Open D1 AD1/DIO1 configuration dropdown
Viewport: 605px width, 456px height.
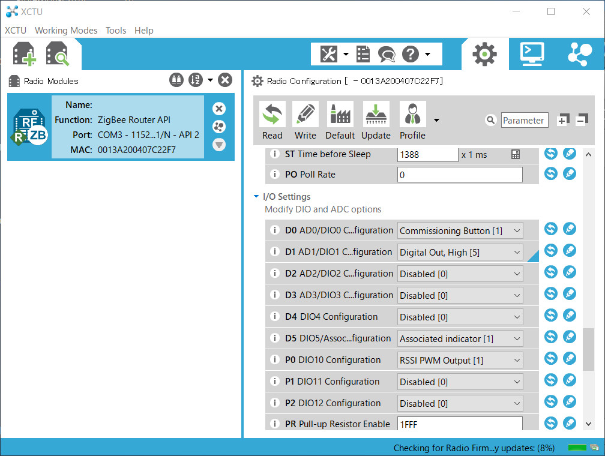click(460, 253)
